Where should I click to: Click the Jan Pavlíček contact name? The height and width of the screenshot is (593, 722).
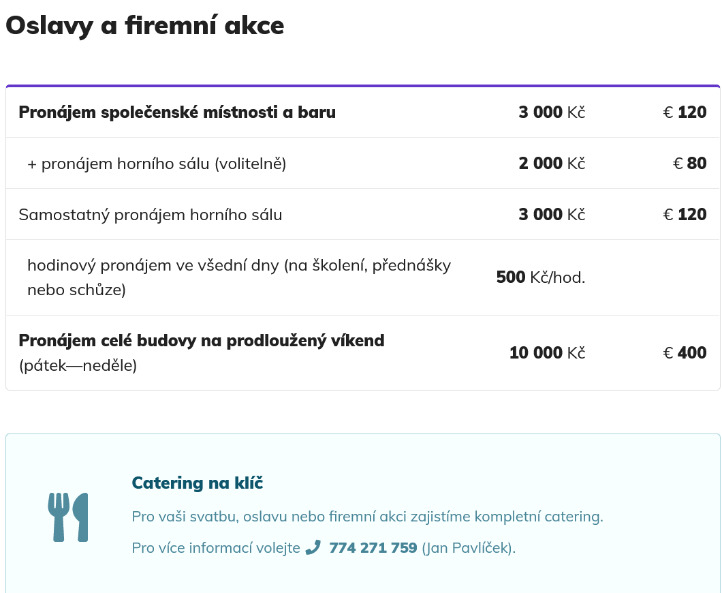tap(469, 548)
